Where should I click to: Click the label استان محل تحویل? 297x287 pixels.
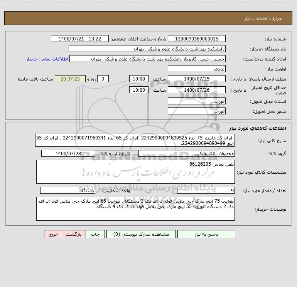(x=268, y=101)
